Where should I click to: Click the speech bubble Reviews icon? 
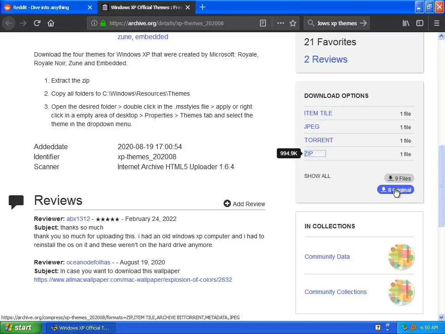[16, 202]
